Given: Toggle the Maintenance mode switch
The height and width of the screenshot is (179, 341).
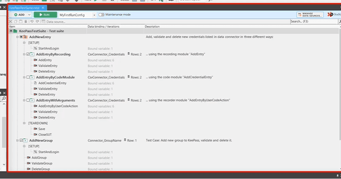Looking at the screenshot, I should [101, 15].
